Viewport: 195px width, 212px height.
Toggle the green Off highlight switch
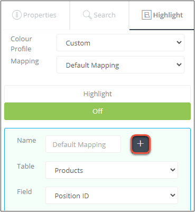pos(97,112)
